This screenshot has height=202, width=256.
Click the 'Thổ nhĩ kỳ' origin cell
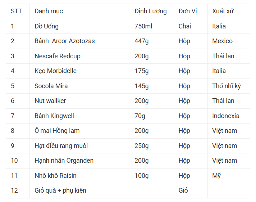point(227,86)
